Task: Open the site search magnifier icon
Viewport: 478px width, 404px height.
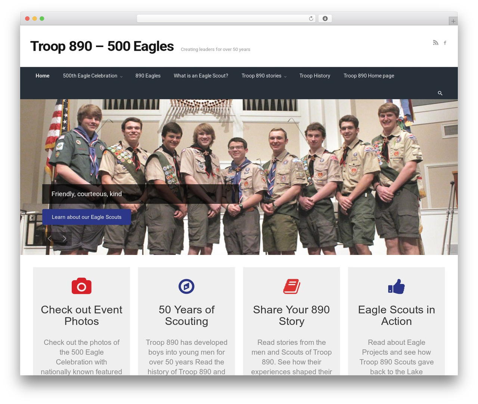Action: [440, 93]
